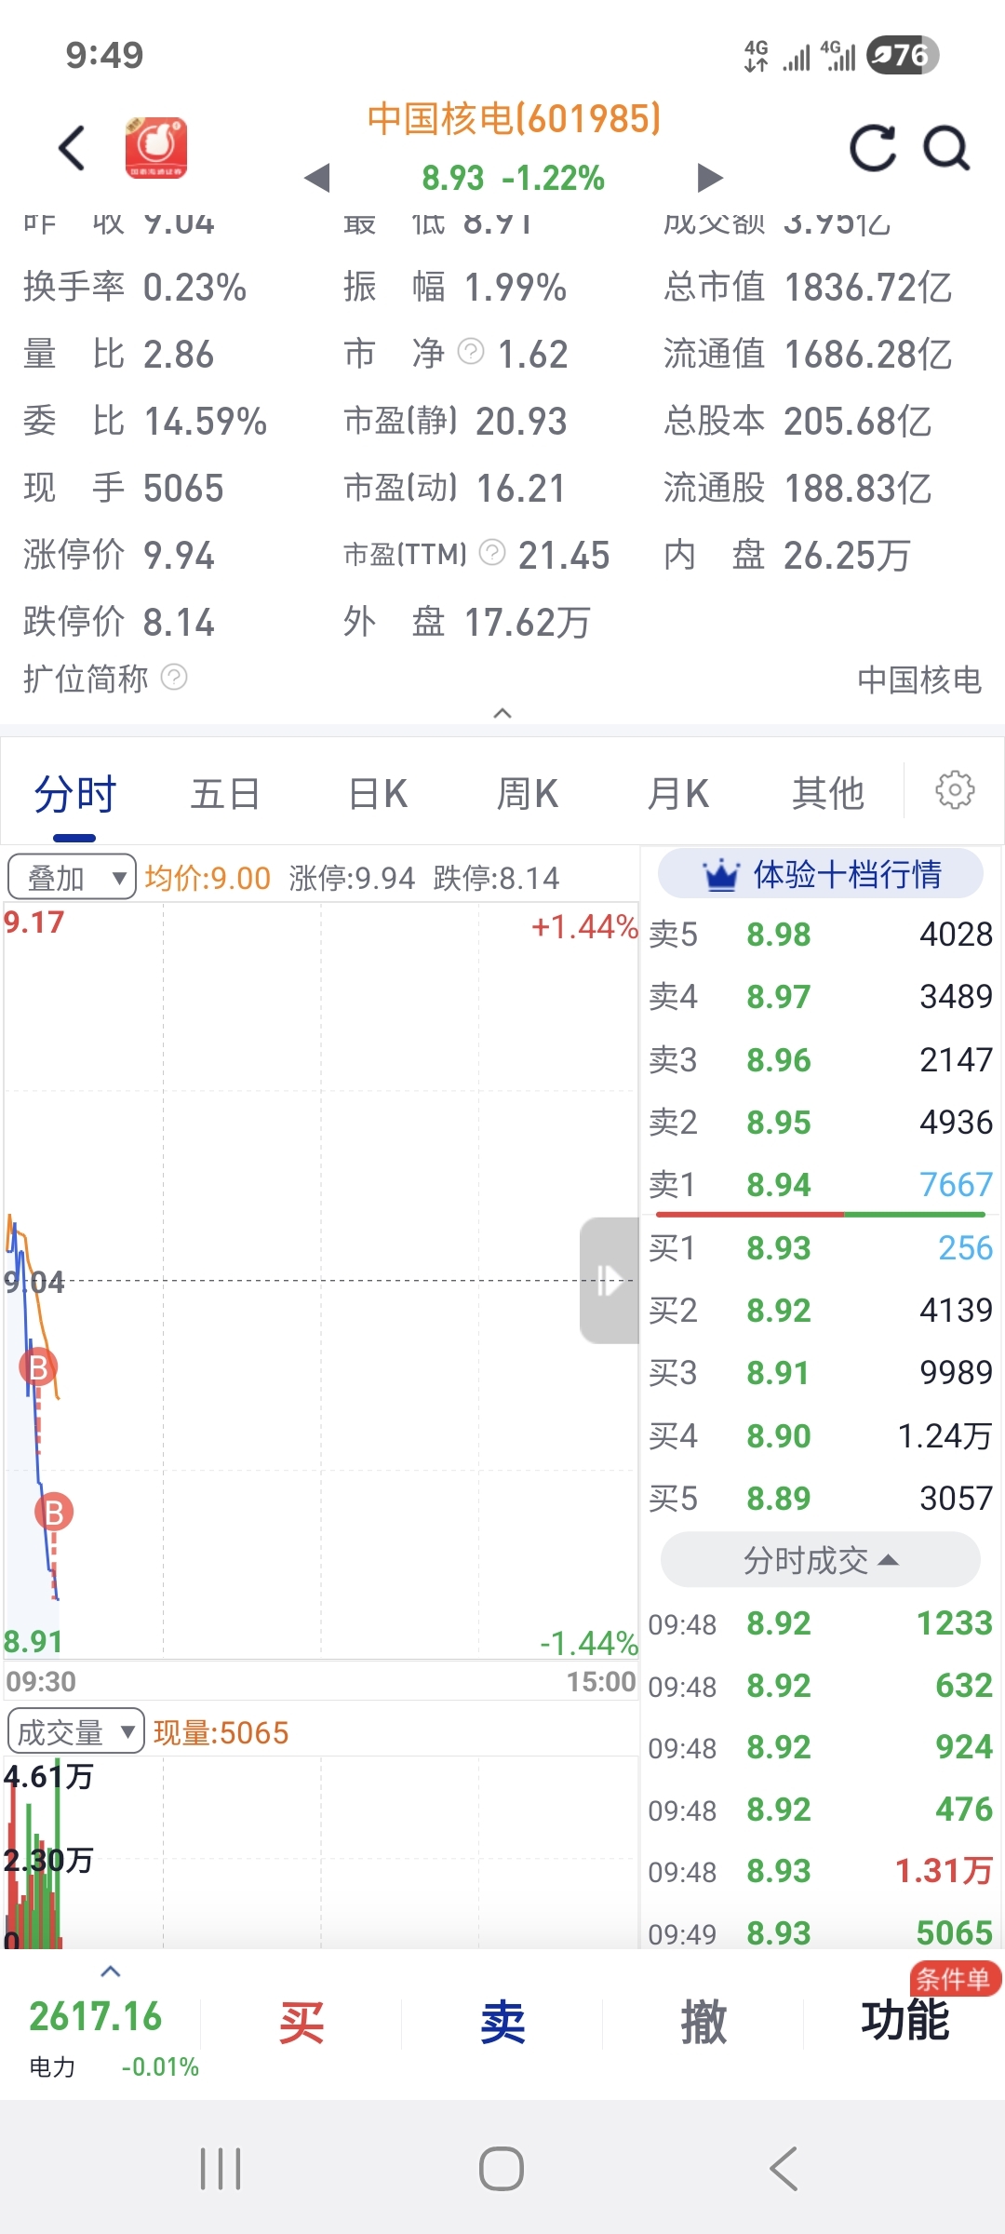This screenshot has width=1005, height=2234.
Task: Go to previous stock with left triangle
Action: pos(317,177)
